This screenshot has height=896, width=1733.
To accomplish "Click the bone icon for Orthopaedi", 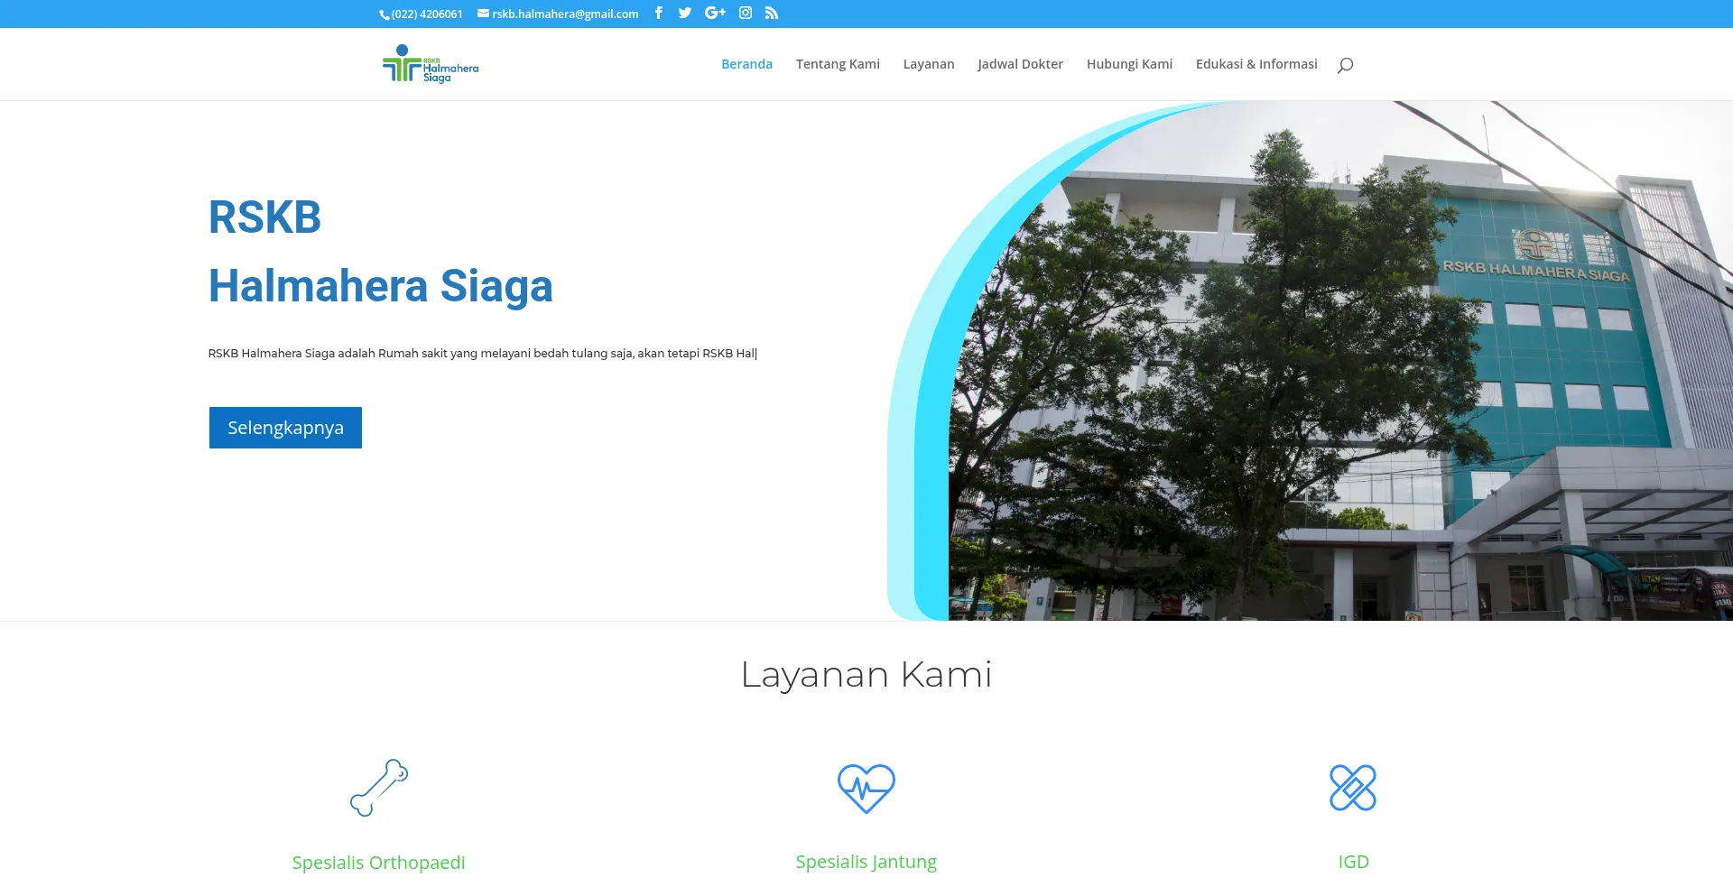I will (379, 788).
